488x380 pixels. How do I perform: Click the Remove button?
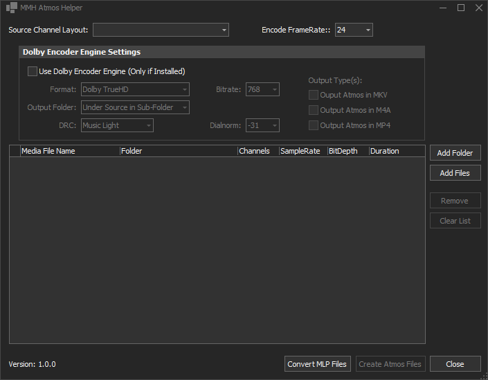coord(455,201)
